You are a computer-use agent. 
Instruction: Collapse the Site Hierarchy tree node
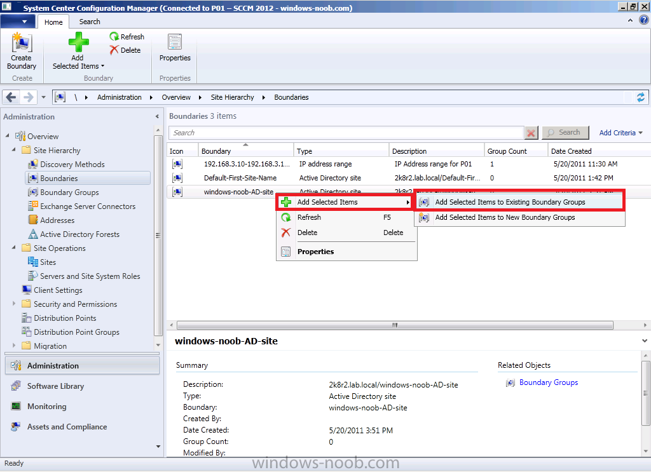pos(14,150)
